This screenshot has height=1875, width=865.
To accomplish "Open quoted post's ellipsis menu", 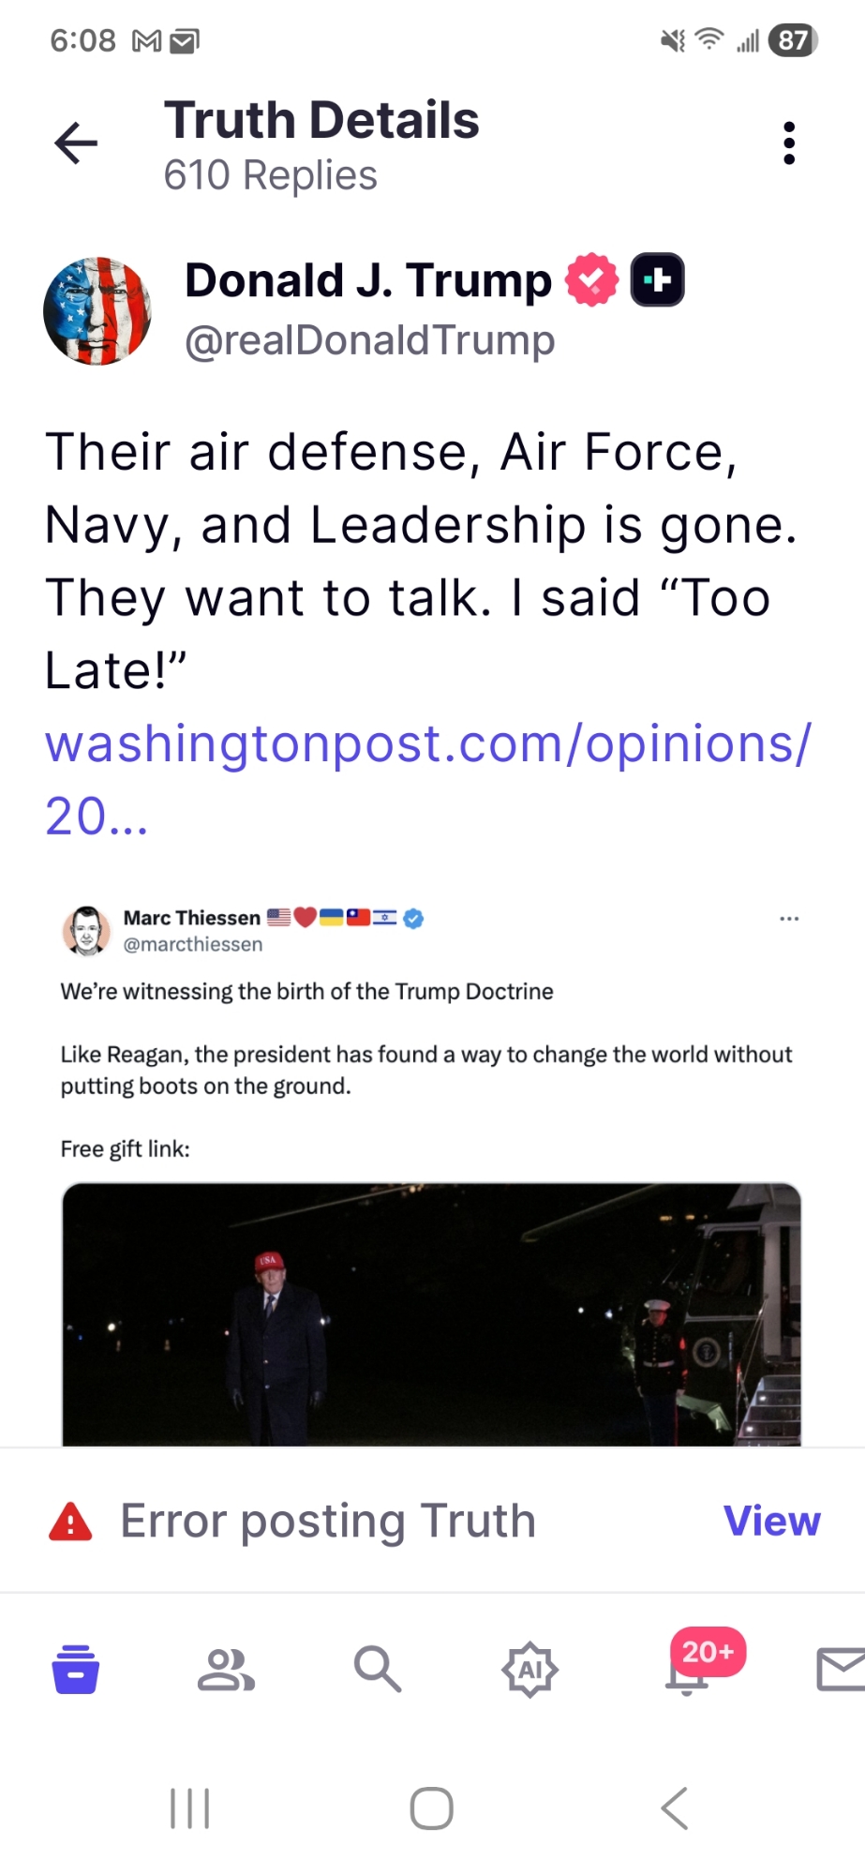I will click(x=789, y=919).
